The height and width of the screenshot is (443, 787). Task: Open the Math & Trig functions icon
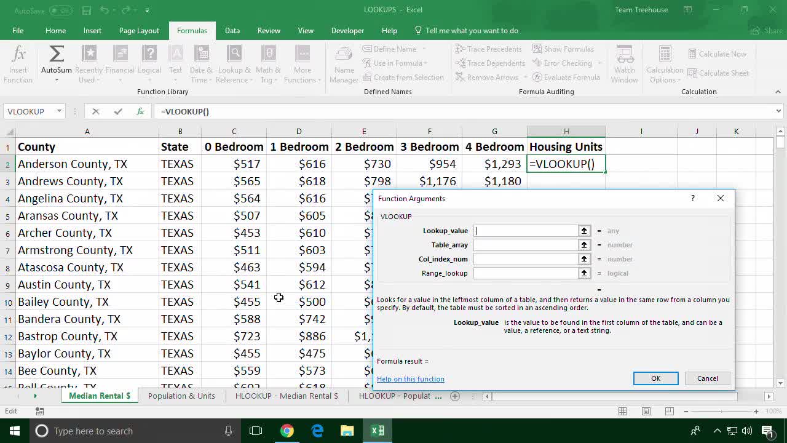point(268,55)
